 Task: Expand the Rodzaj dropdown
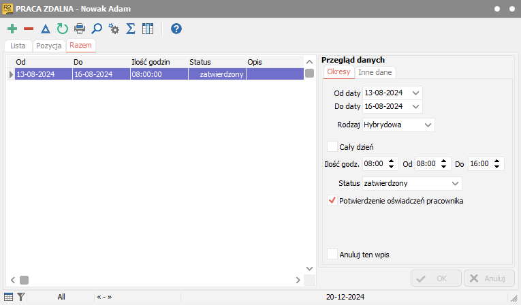click(427, 125)
